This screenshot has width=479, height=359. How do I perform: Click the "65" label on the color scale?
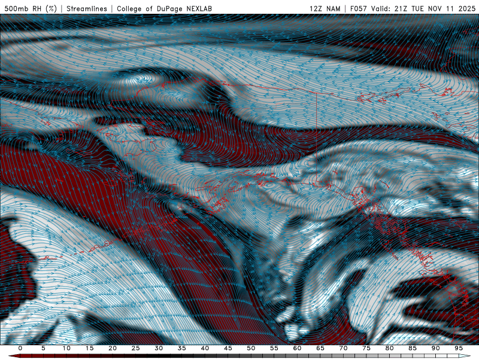[x=320, y=348]
